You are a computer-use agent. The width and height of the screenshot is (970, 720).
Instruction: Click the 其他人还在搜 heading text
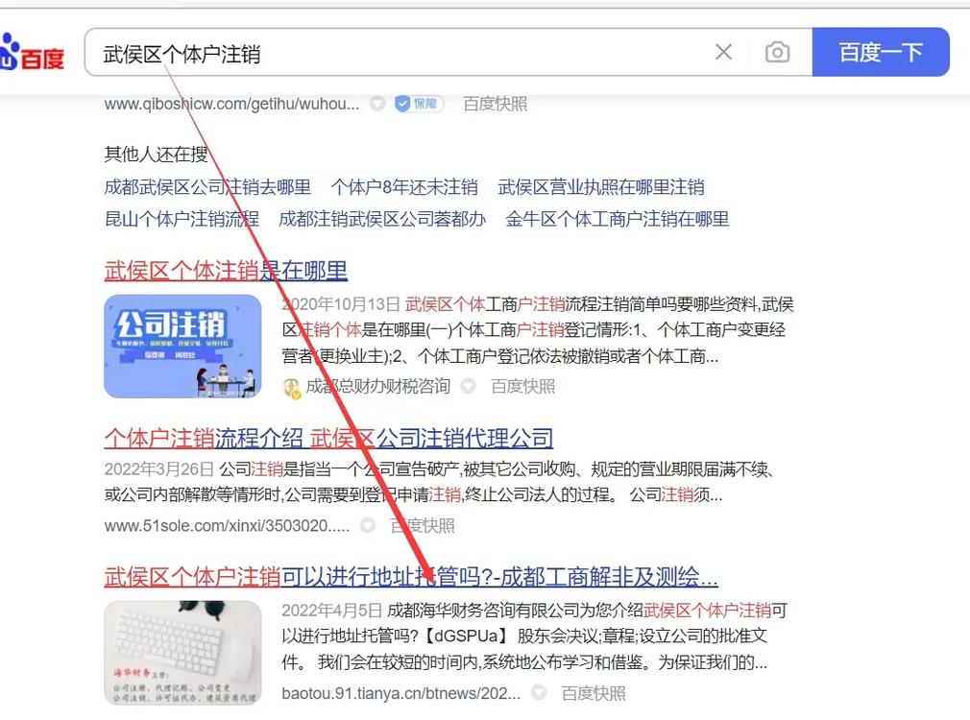pos(156,154)
